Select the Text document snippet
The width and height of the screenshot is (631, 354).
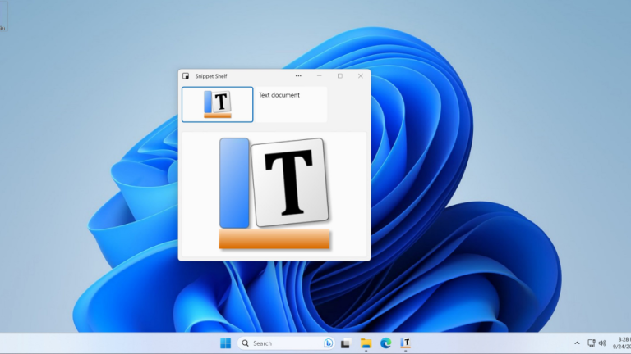[291, 104]
